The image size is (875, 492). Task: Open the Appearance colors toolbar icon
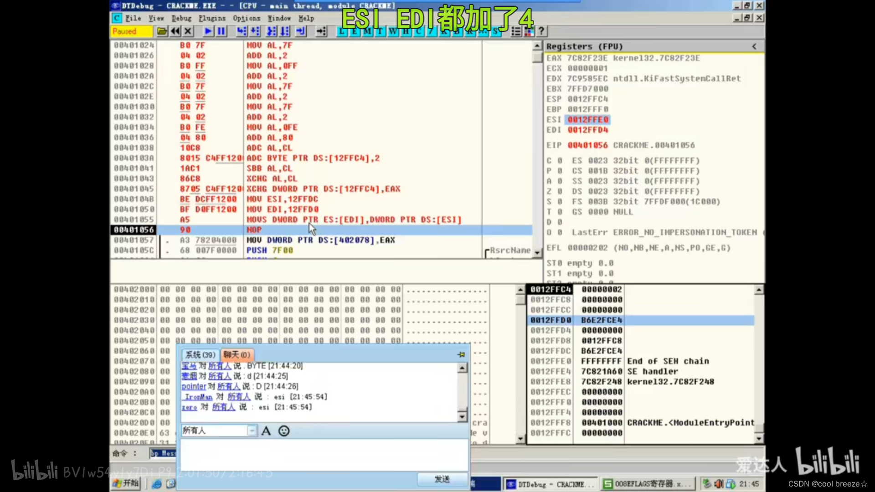[529, 31]
